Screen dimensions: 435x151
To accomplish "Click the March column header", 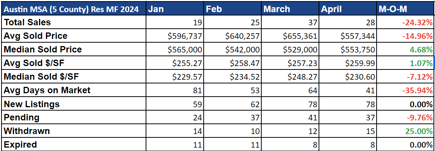I will 277,9.
